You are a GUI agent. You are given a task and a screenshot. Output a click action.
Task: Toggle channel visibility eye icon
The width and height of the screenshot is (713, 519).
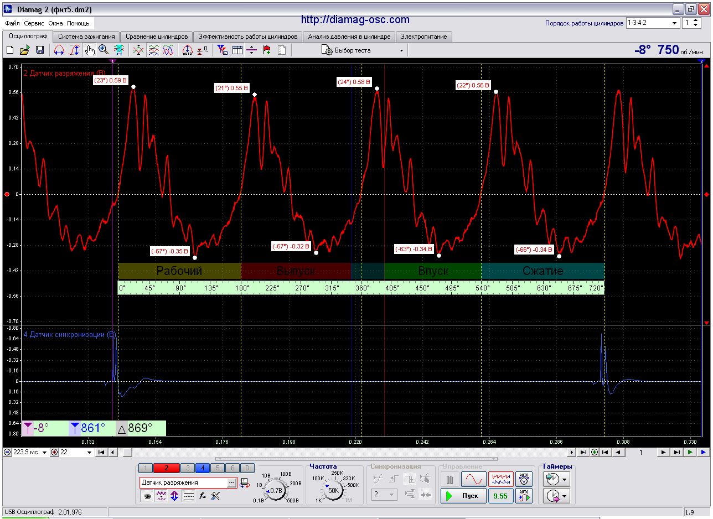[148, 496]
